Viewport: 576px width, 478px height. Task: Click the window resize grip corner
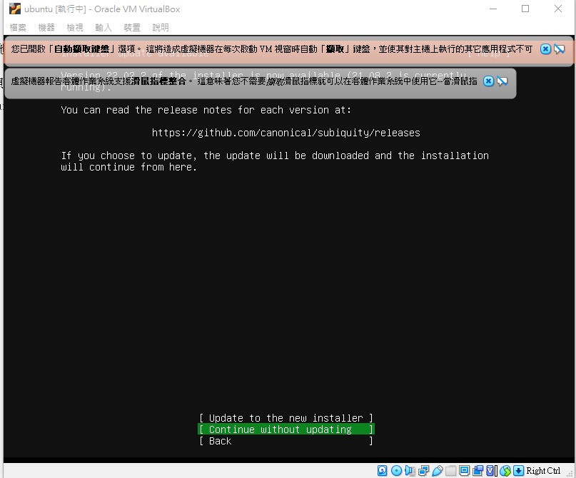click(x=570, y=473)
